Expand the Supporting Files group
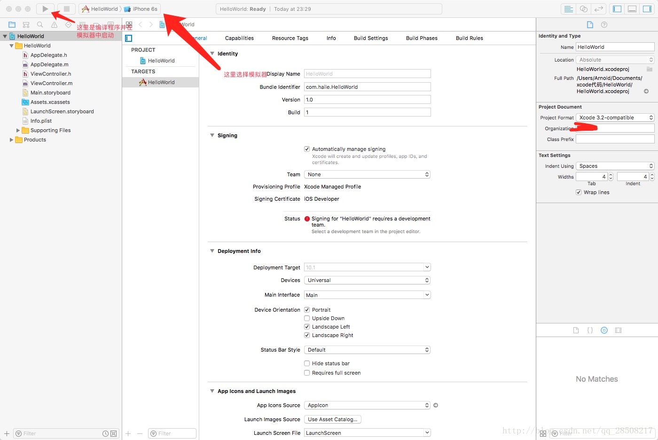The width and height of the screenshot is (658, 440). (18, 130)
